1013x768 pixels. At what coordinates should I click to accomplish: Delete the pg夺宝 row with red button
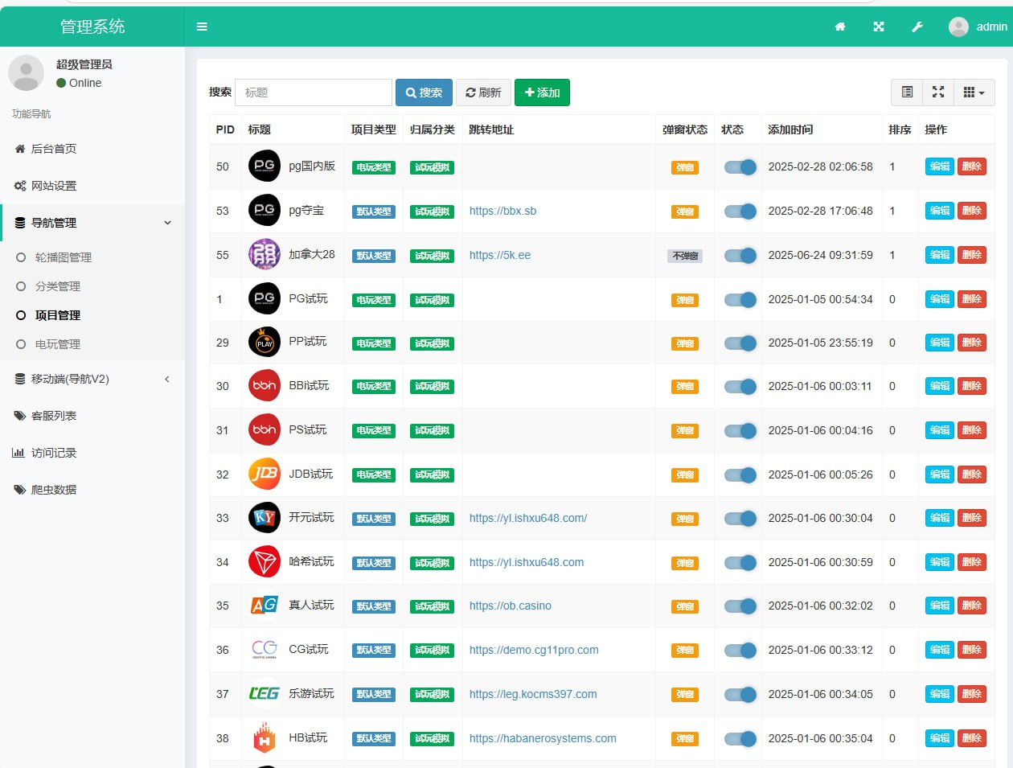(971, 211)
